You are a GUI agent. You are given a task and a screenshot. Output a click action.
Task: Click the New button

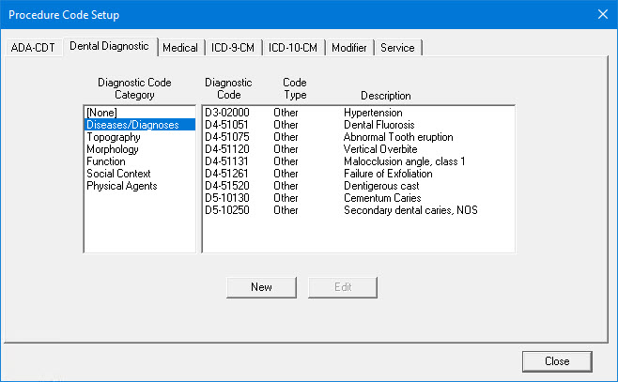click(261, 286)
